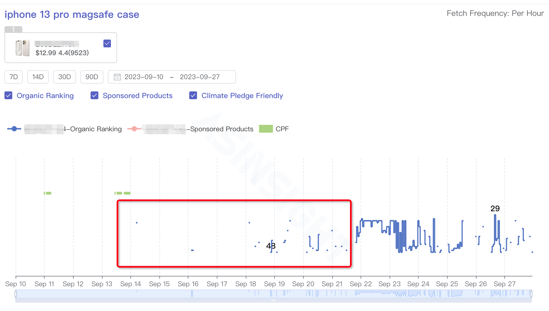Uncheck the product card checkbox
549x311 pixels.
pyautogui.click(x=107, y=43)
